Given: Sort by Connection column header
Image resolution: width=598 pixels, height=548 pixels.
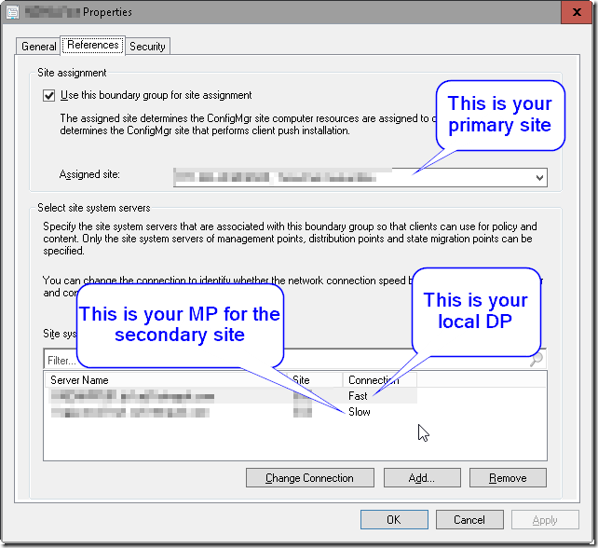Looking at the screenshot, I should pyautogui.click(x=379, y=380).
